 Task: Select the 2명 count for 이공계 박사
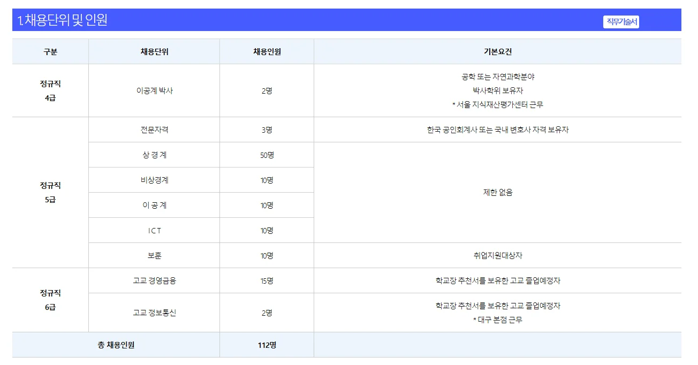click(266, 89)
